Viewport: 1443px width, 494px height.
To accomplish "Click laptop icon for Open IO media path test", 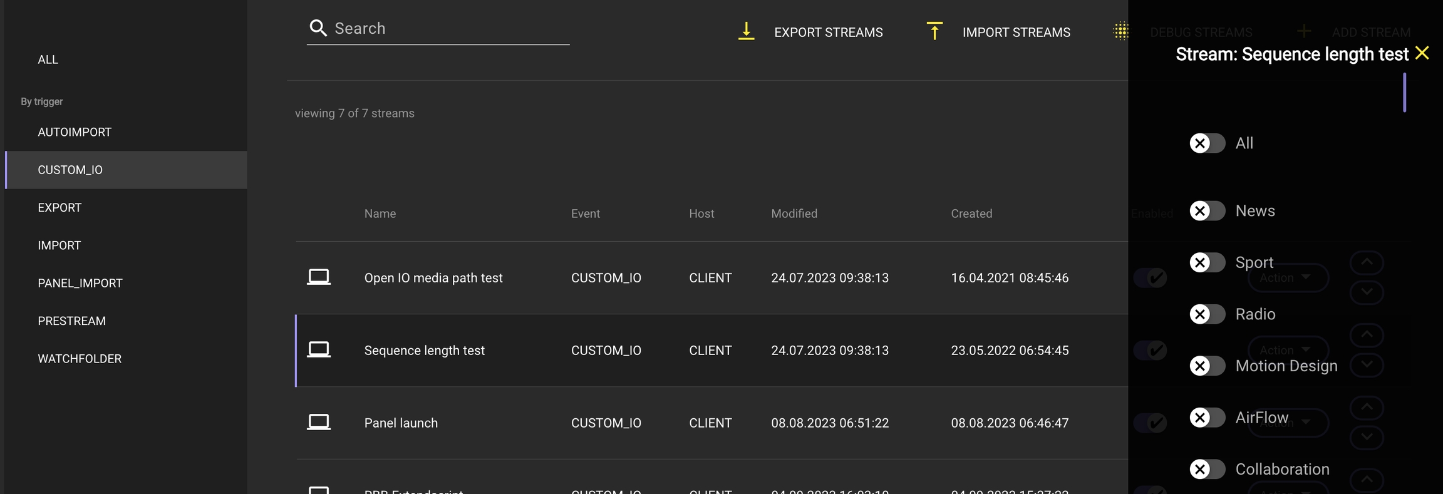I will coord(318,277).
